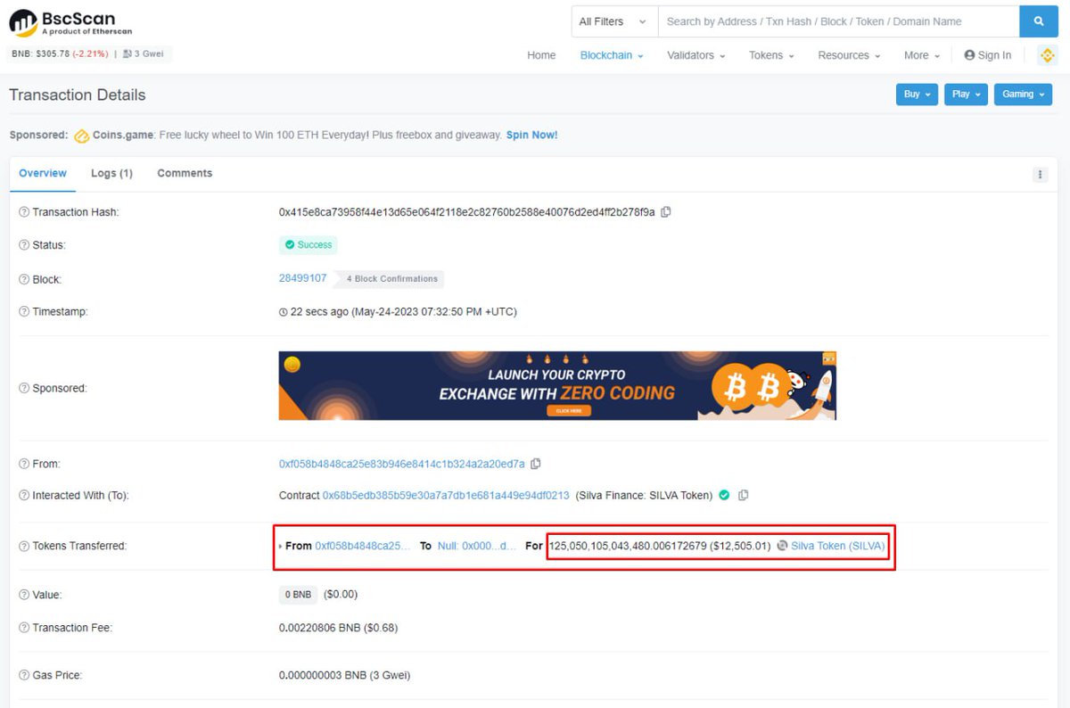Screen dimensions: 1070x708
Task: Click the BscScan logo
Action: [x=70, y=22]
